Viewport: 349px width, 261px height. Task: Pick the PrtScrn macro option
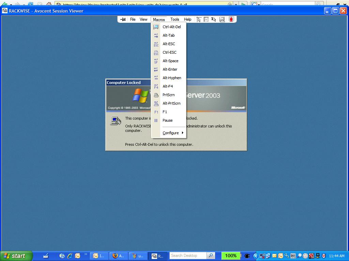point(168,95)
